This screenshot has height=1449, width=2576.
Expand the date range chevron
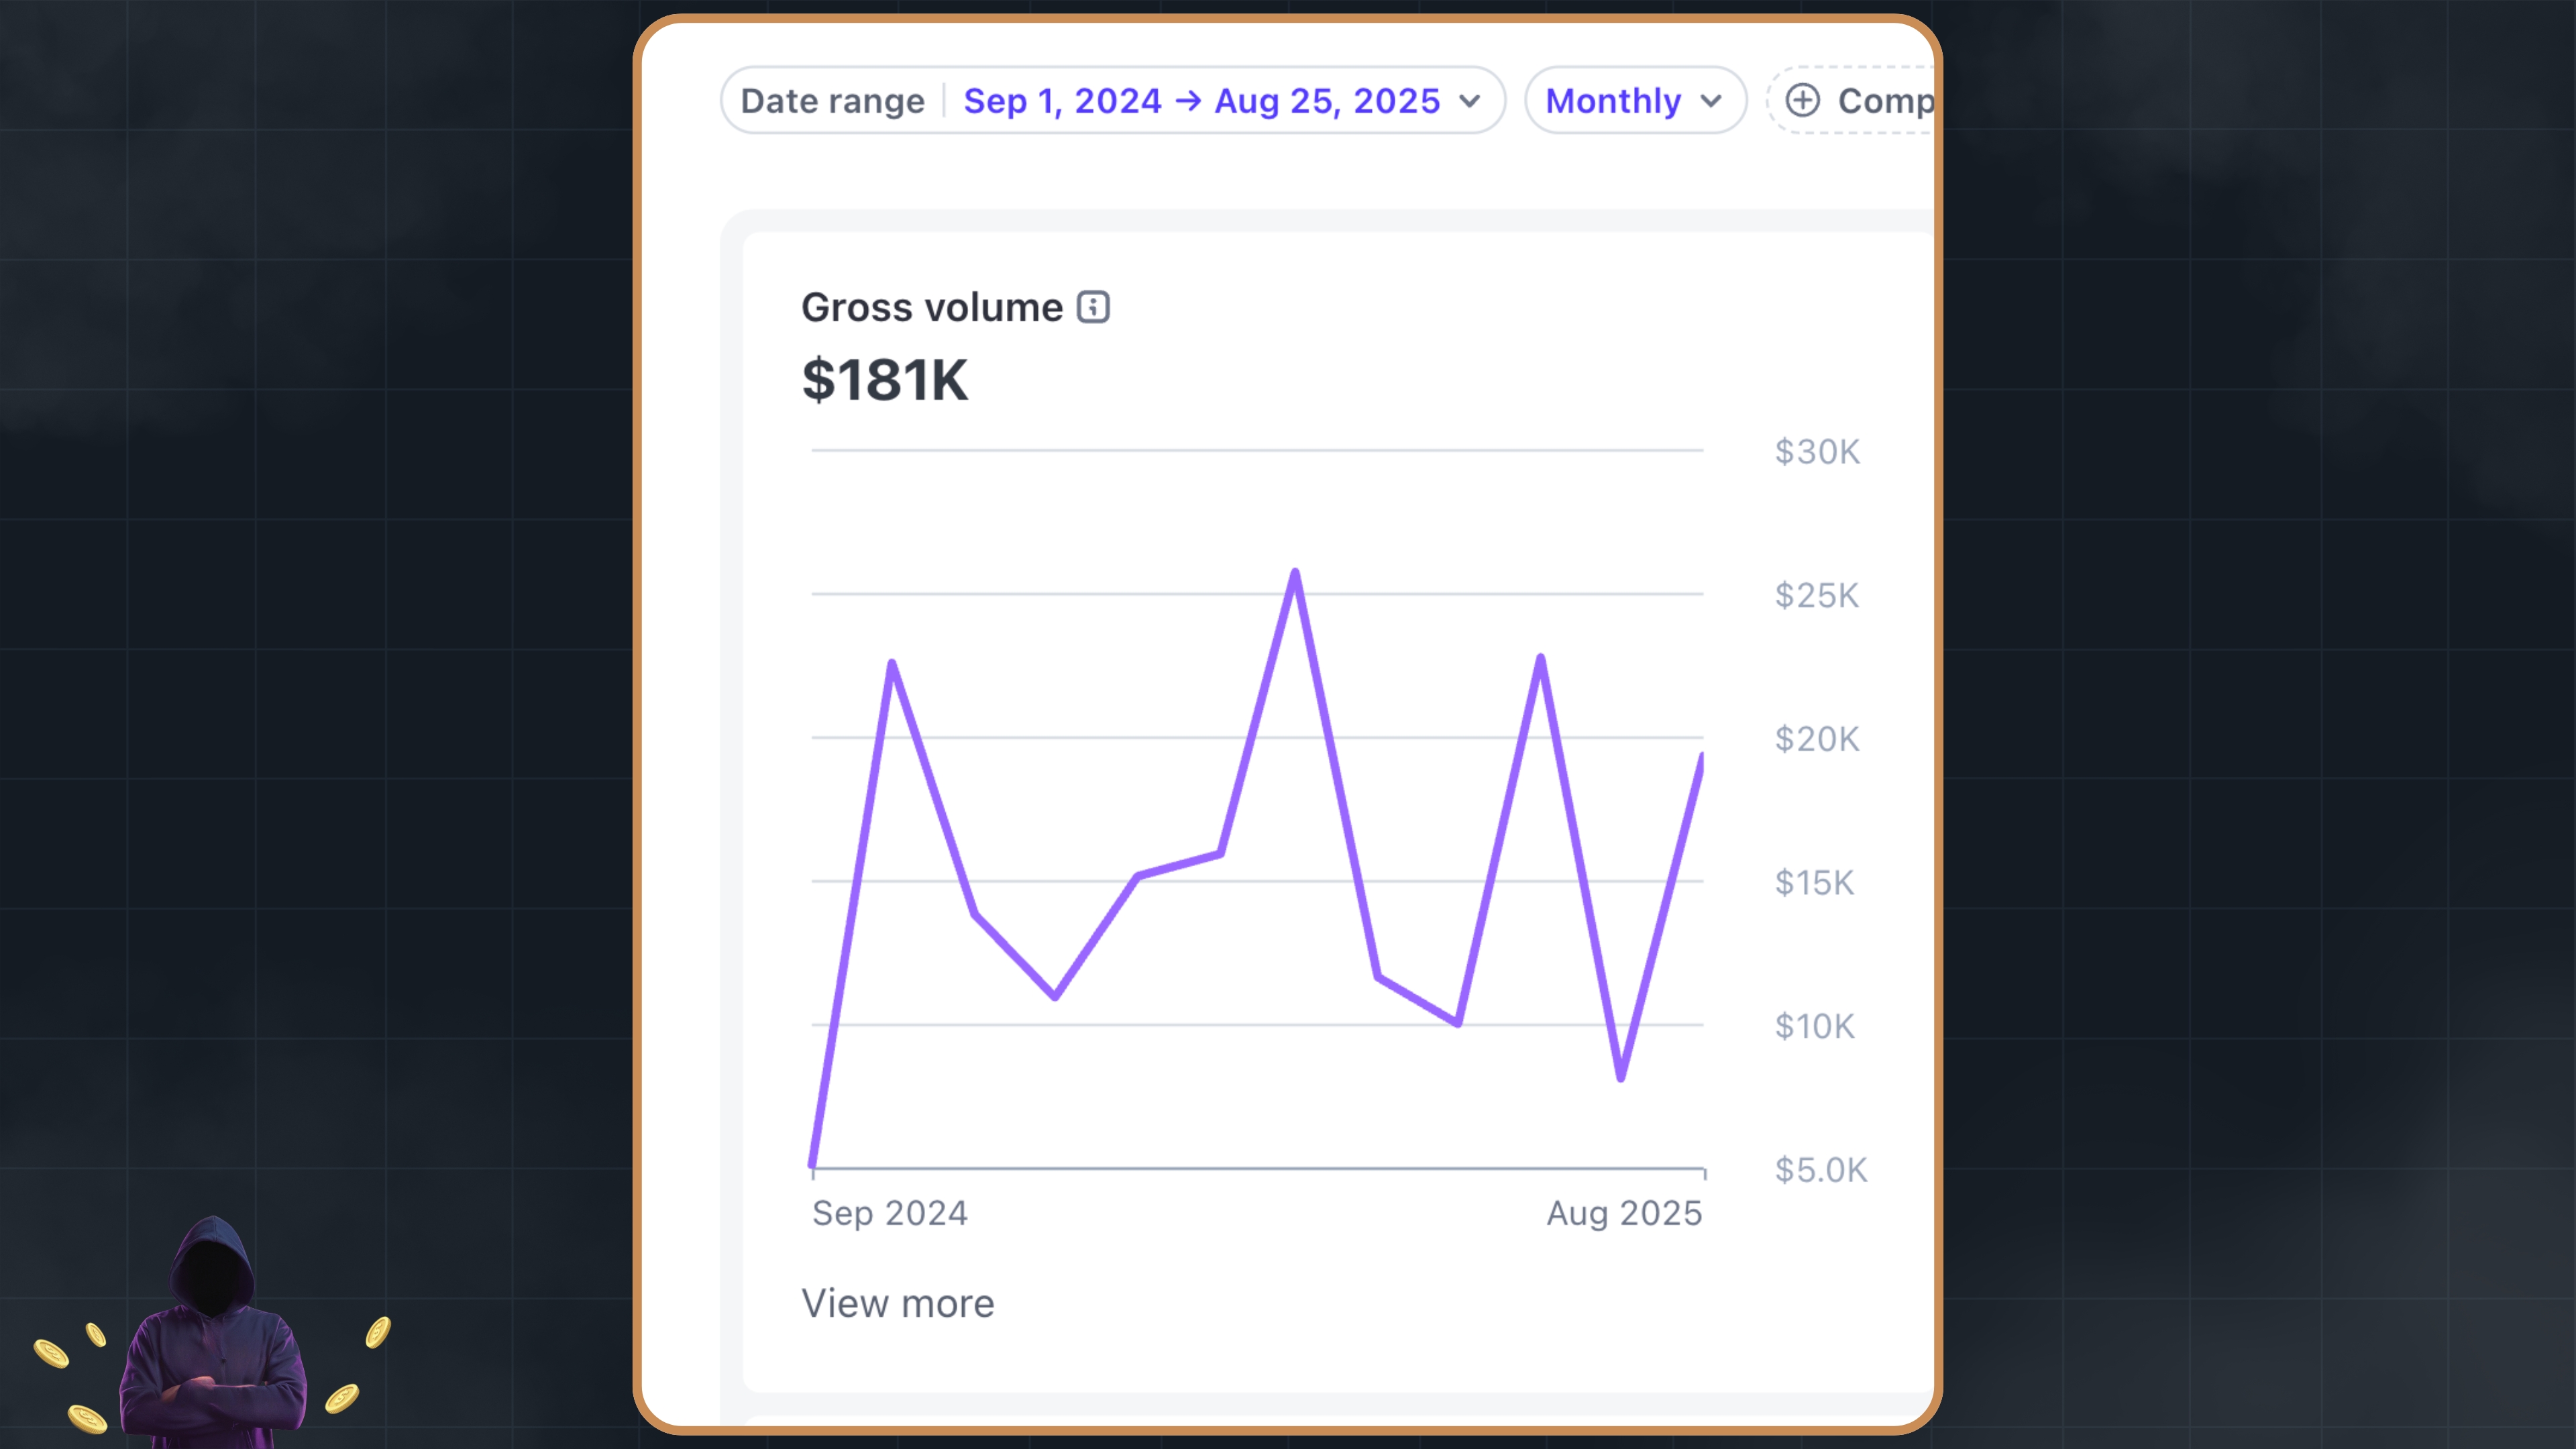pyautogui.click(x=1469, y=100)
